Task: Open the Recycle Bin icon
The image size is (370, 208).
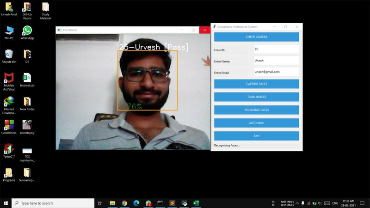Action: point(8,55)
